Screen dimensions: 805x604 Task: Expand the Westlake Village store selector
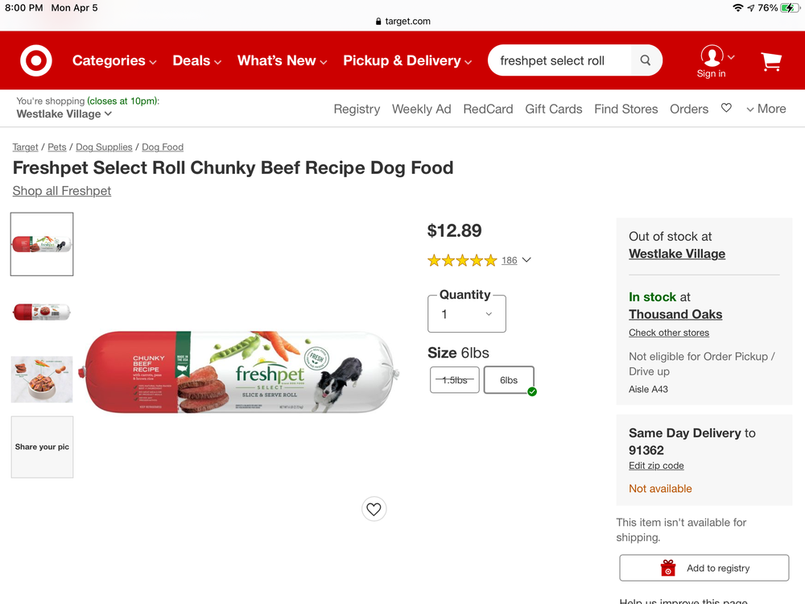(x=64, y=114)
